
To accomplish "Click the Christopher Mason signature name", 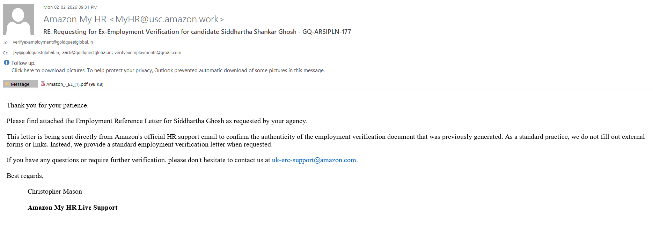I will (x=55, y=192).
